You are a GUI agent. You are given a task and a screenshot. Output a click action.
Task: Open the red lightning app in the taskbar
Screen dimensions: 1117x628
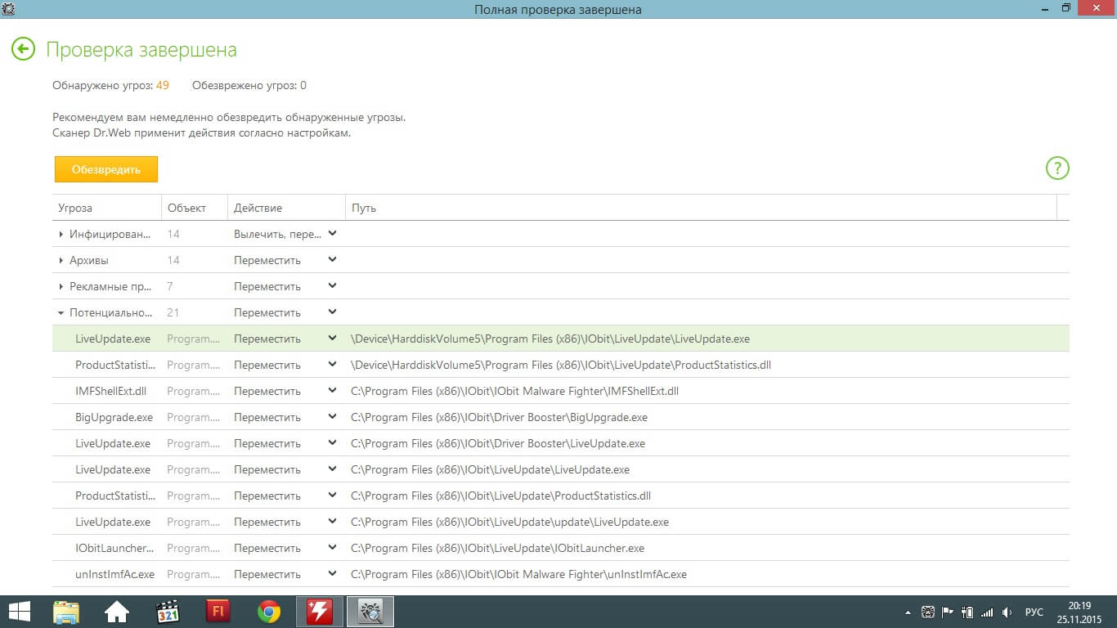(x=320, y=612)
